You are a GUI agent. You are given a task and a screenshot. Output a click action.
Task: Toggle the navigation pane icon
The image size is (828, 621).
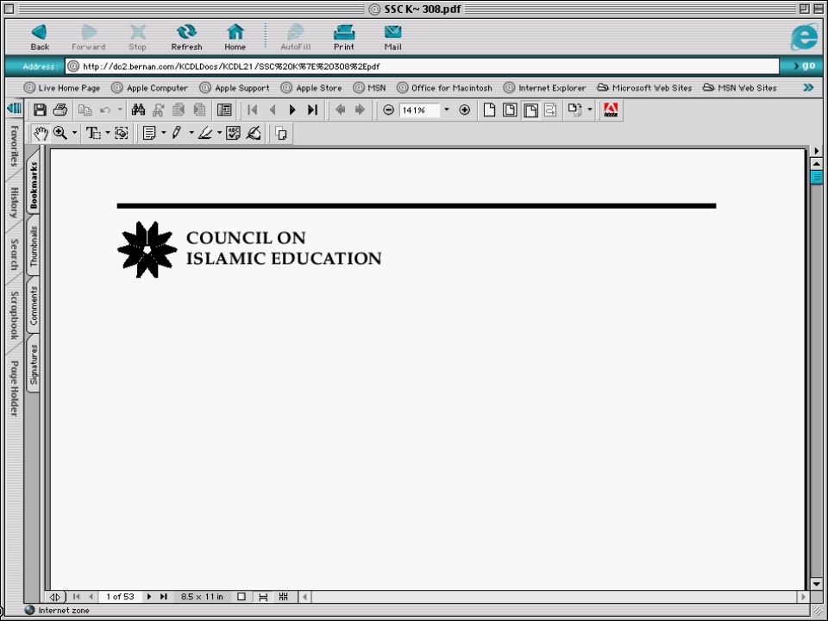[x=224, y=110]
